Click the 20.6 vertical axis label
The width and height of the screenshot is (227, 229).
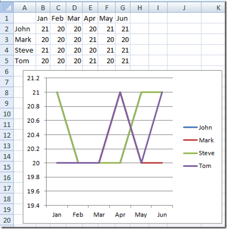33,121
